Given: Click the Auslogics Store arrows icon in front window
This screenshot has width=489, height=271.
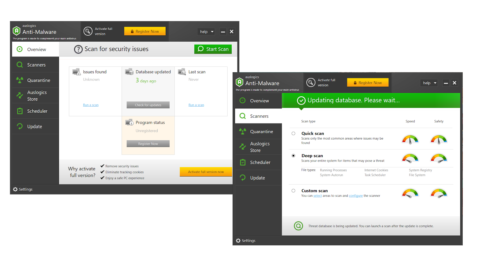Looking at the screenshot, I should 243,147.
